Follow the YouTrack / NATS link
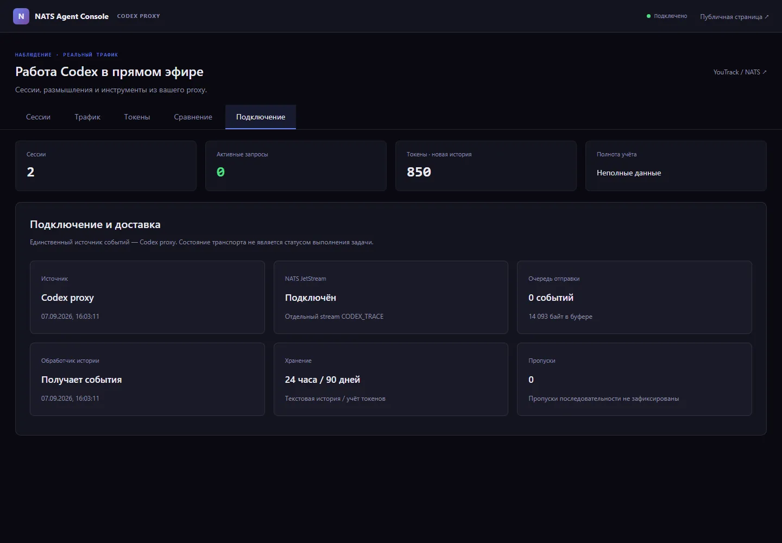 (740, 72)
